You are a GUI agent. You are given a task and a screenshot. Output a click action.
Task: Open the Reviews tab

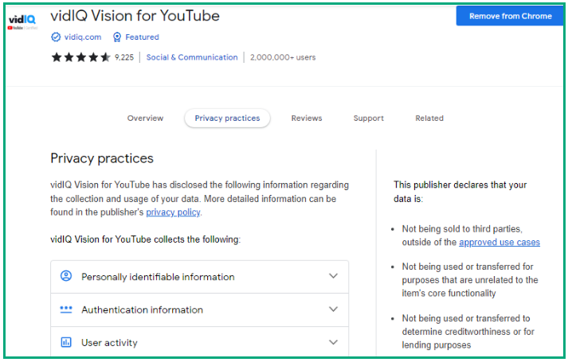[x=307, y=119]
